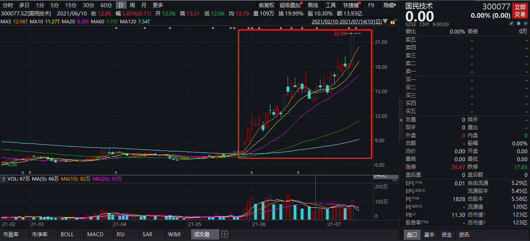Viewport: 530px width, 241px height.
Task: Open the 前复权 price adjustment dropdown
Action: [x=266, y=5]
